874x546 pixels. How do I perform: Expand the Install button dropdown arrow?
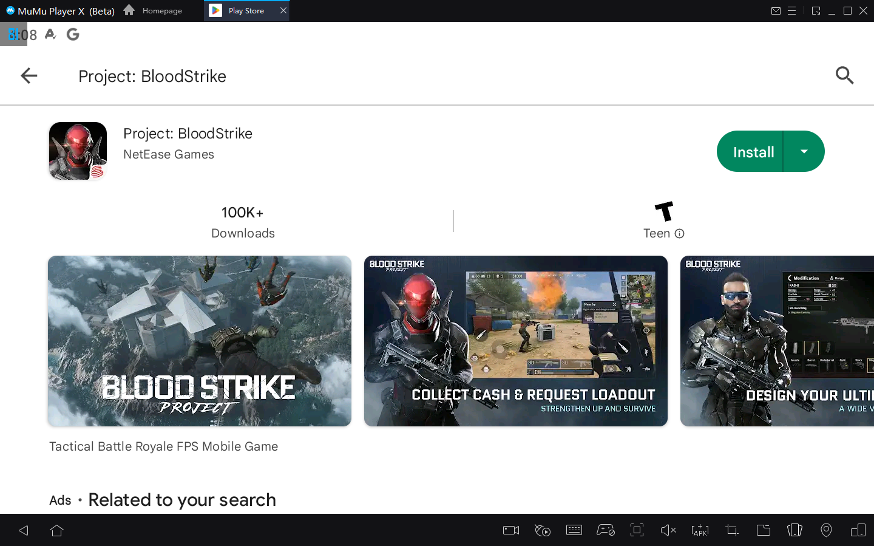click(804, 152)
